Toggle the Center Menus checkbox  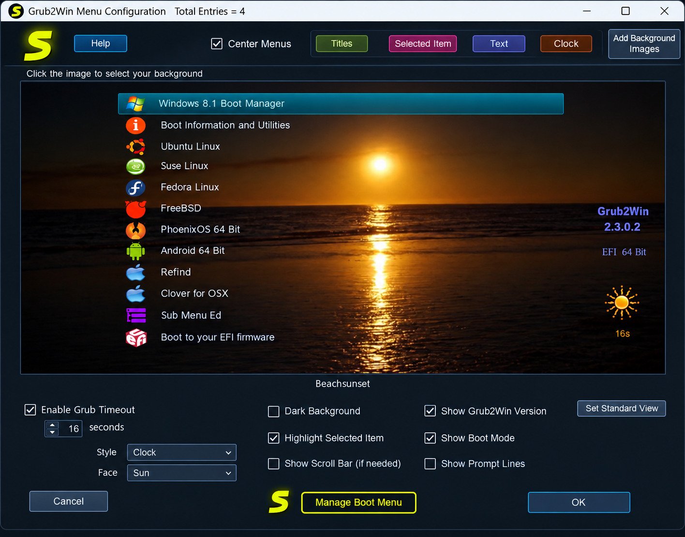pos(217,44)
